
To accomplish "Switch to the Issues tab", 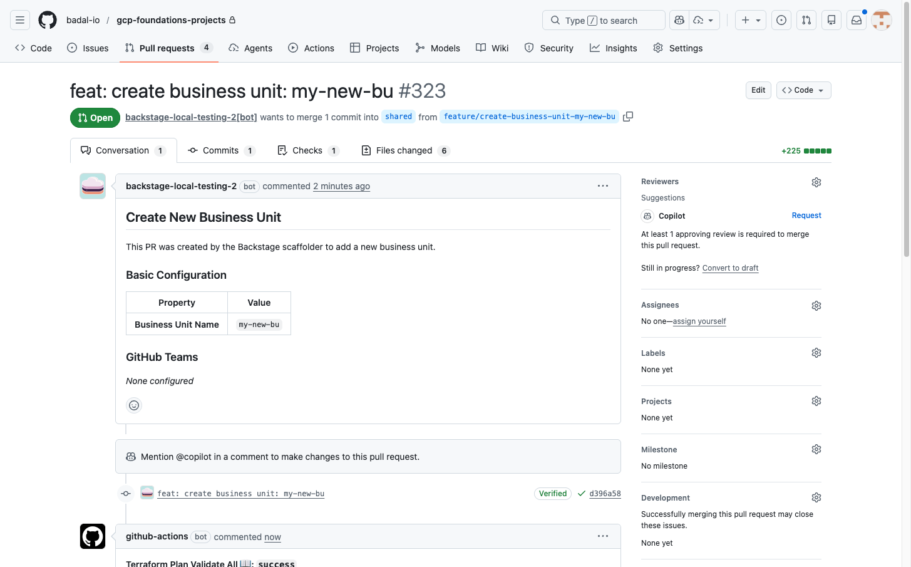I will [88, 48].
